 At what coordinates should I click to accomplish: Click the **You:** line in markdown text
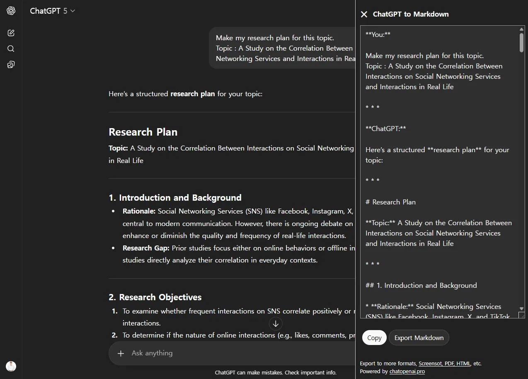pyautogui.click(x=378, y=34)
